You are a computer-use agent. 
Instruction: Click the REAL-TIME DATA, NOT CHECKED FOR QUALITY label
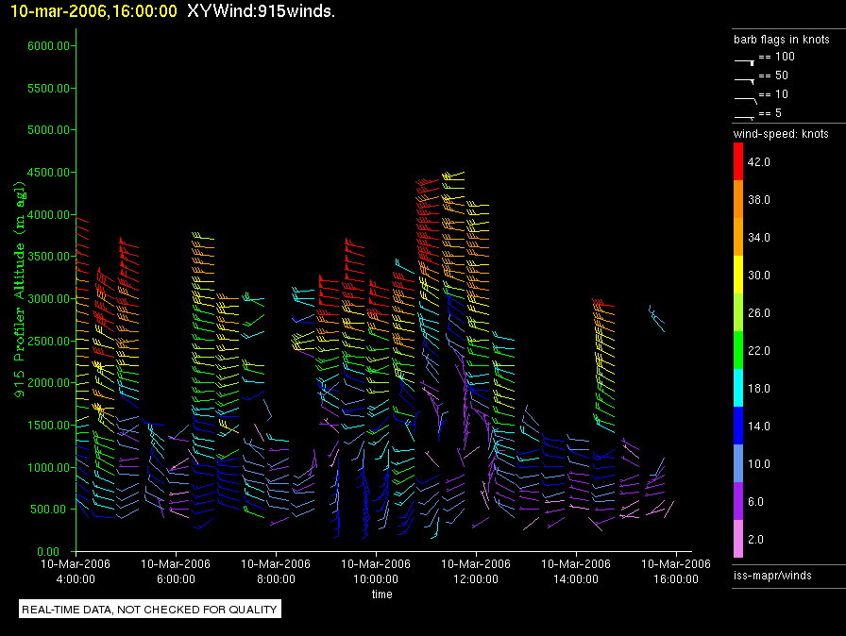150,610
